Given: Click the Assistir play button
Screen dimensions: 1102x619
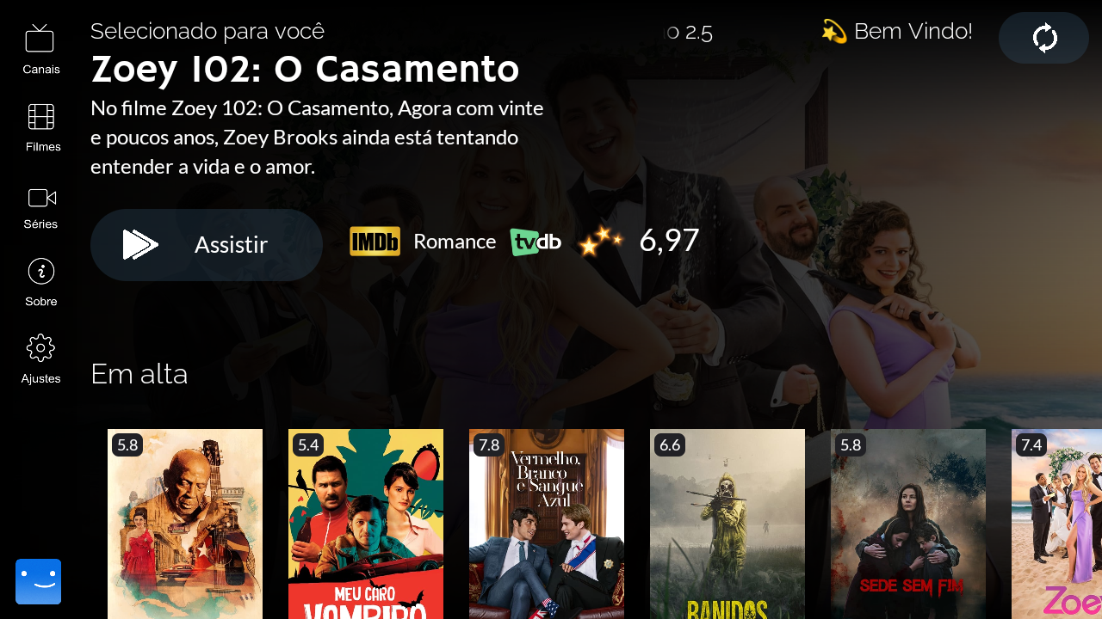Looking at the screenshot, I should coord(207,245).
